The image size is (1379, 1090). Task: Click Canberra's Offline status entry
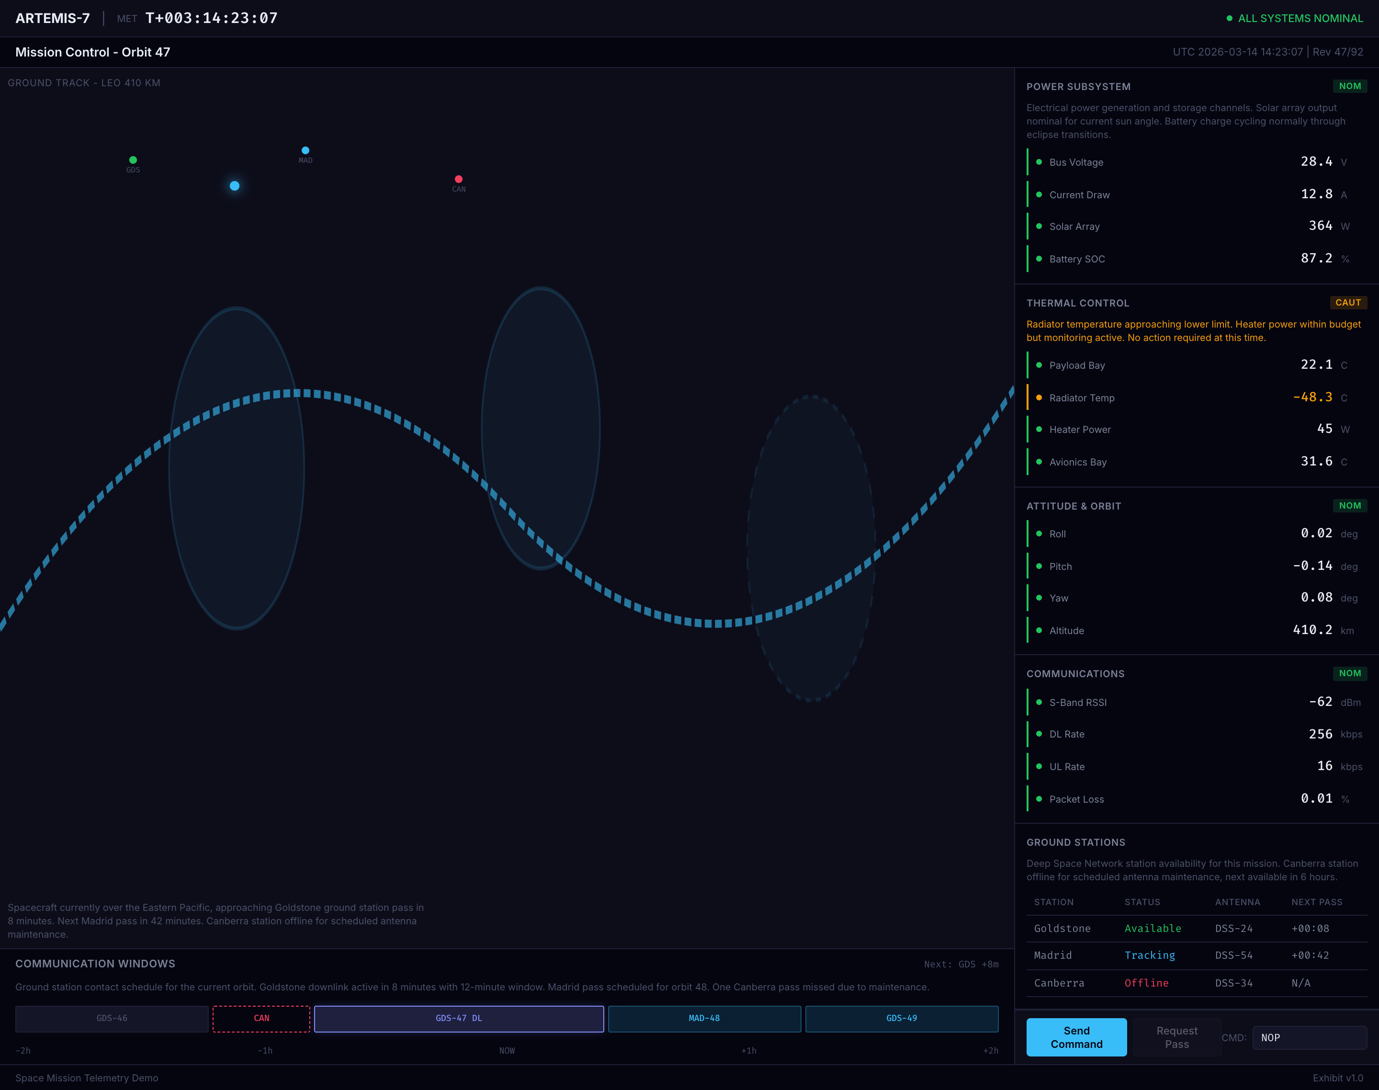(x=1146, y=983)
